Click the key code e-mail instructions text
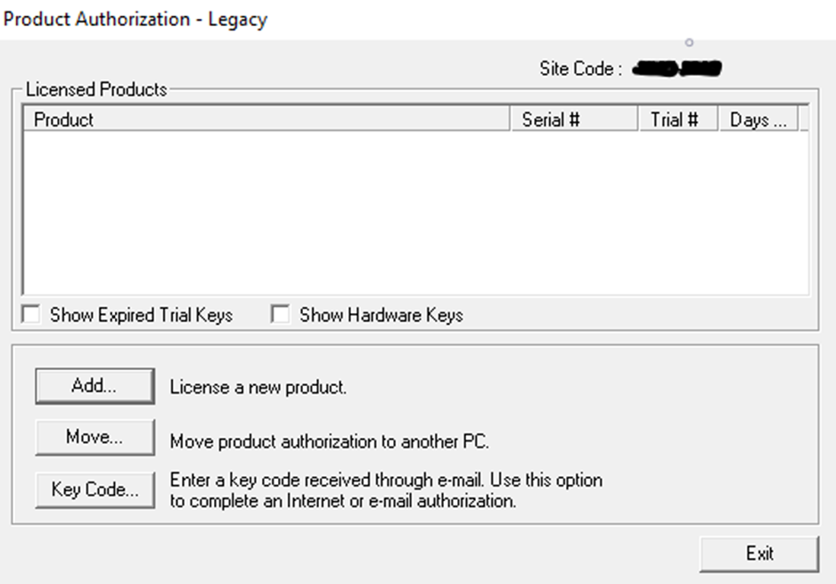Image resolution: width=836 pixels, height=584 pixels. (386, 490)
